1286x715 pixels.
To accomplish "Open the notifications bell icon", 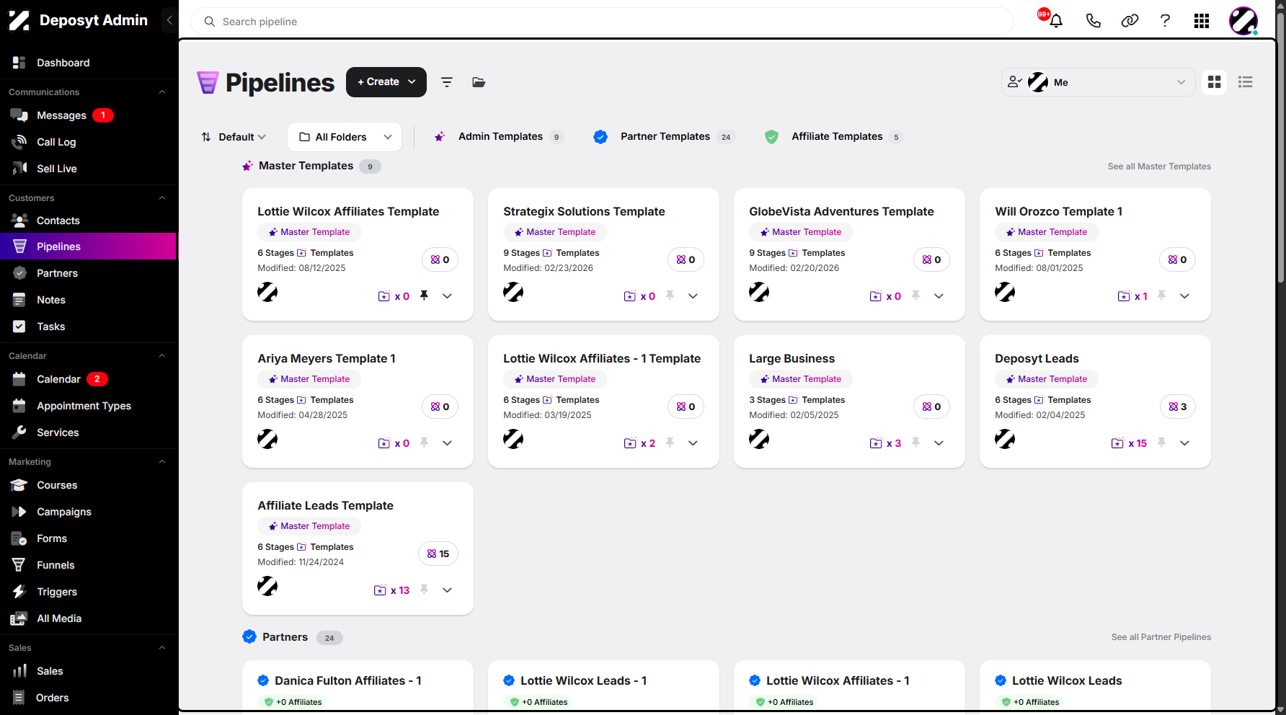I will coord(1055,21).
